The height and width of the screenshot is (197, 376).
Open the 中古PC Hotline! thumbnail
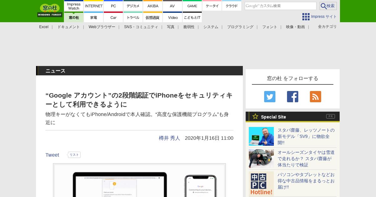(x=261, y=184)
